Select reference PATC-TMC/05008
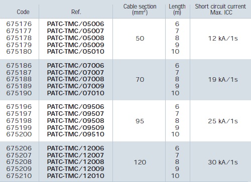251x182 pixels. coord(76,38)
